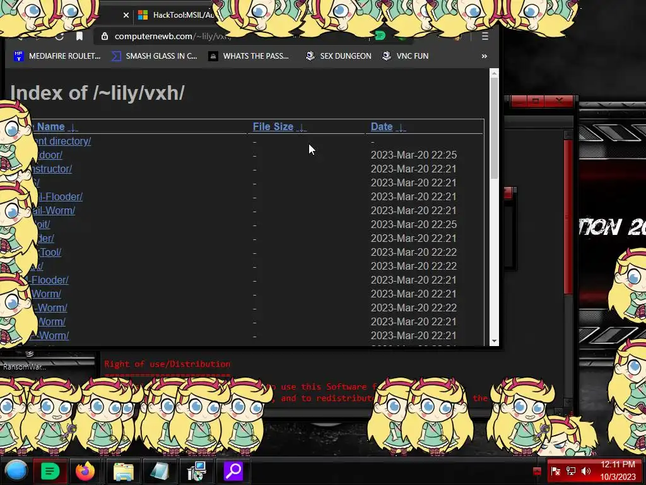The image size is (646, 485).
Task: Click the network tray icon
Action: [571, 471]
